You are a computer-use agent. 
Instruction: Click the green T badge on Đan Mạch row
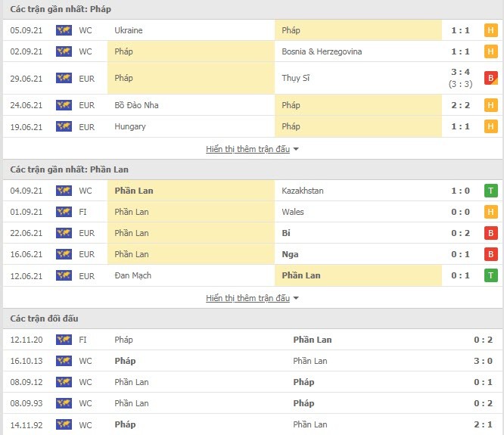[490, 275]
